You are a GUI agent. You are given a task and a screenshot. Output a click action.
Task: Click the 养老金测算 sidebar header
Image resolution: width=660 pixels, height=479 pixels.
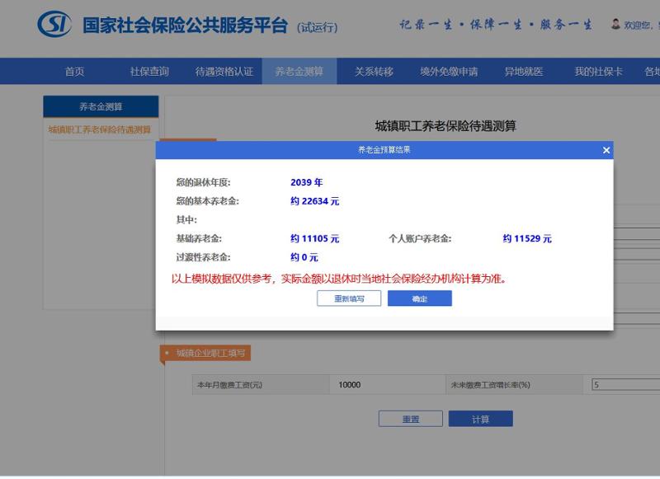pos(101,106)
